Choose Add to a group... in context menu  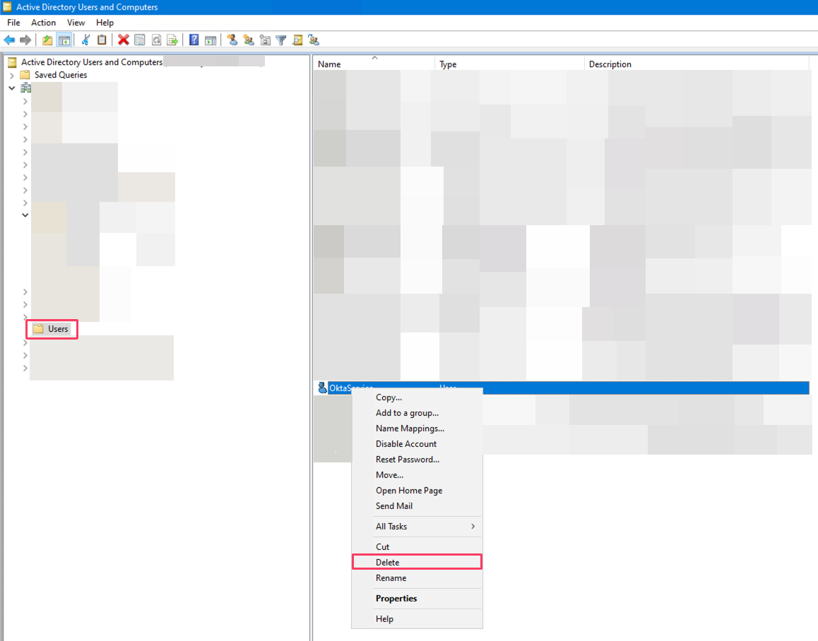point(417,413)
